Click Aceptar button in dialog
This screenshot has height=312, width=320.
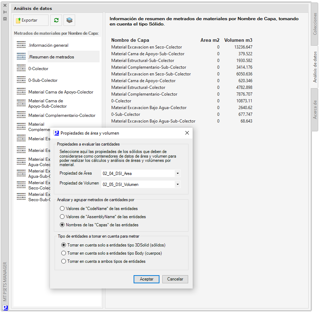pyautogui.click(x=146, y=279)
